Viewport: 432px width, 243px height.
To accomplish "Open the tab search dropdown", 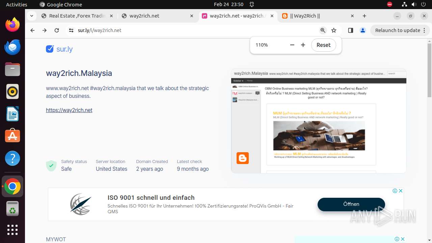I will 31,16.
